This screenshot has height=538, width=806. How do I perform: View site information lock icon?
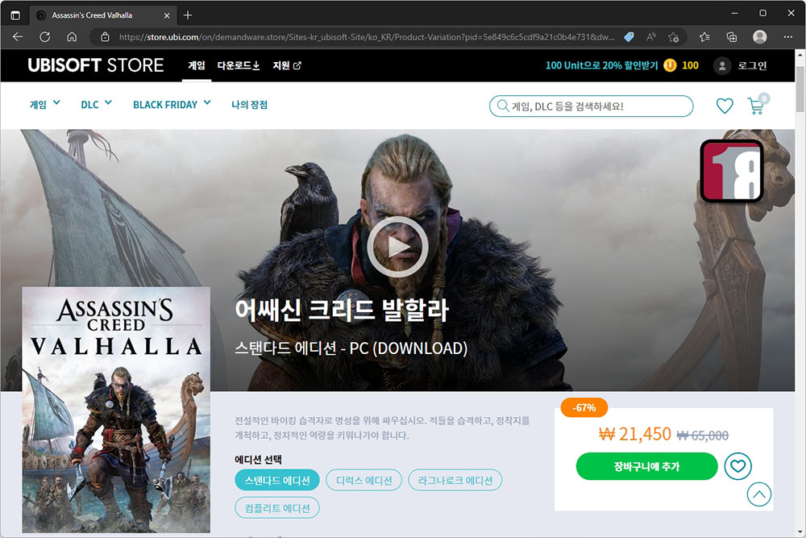click(x=105, y=37)
